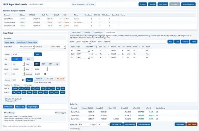
Task: Create a New basket
Action: [170, 42]
